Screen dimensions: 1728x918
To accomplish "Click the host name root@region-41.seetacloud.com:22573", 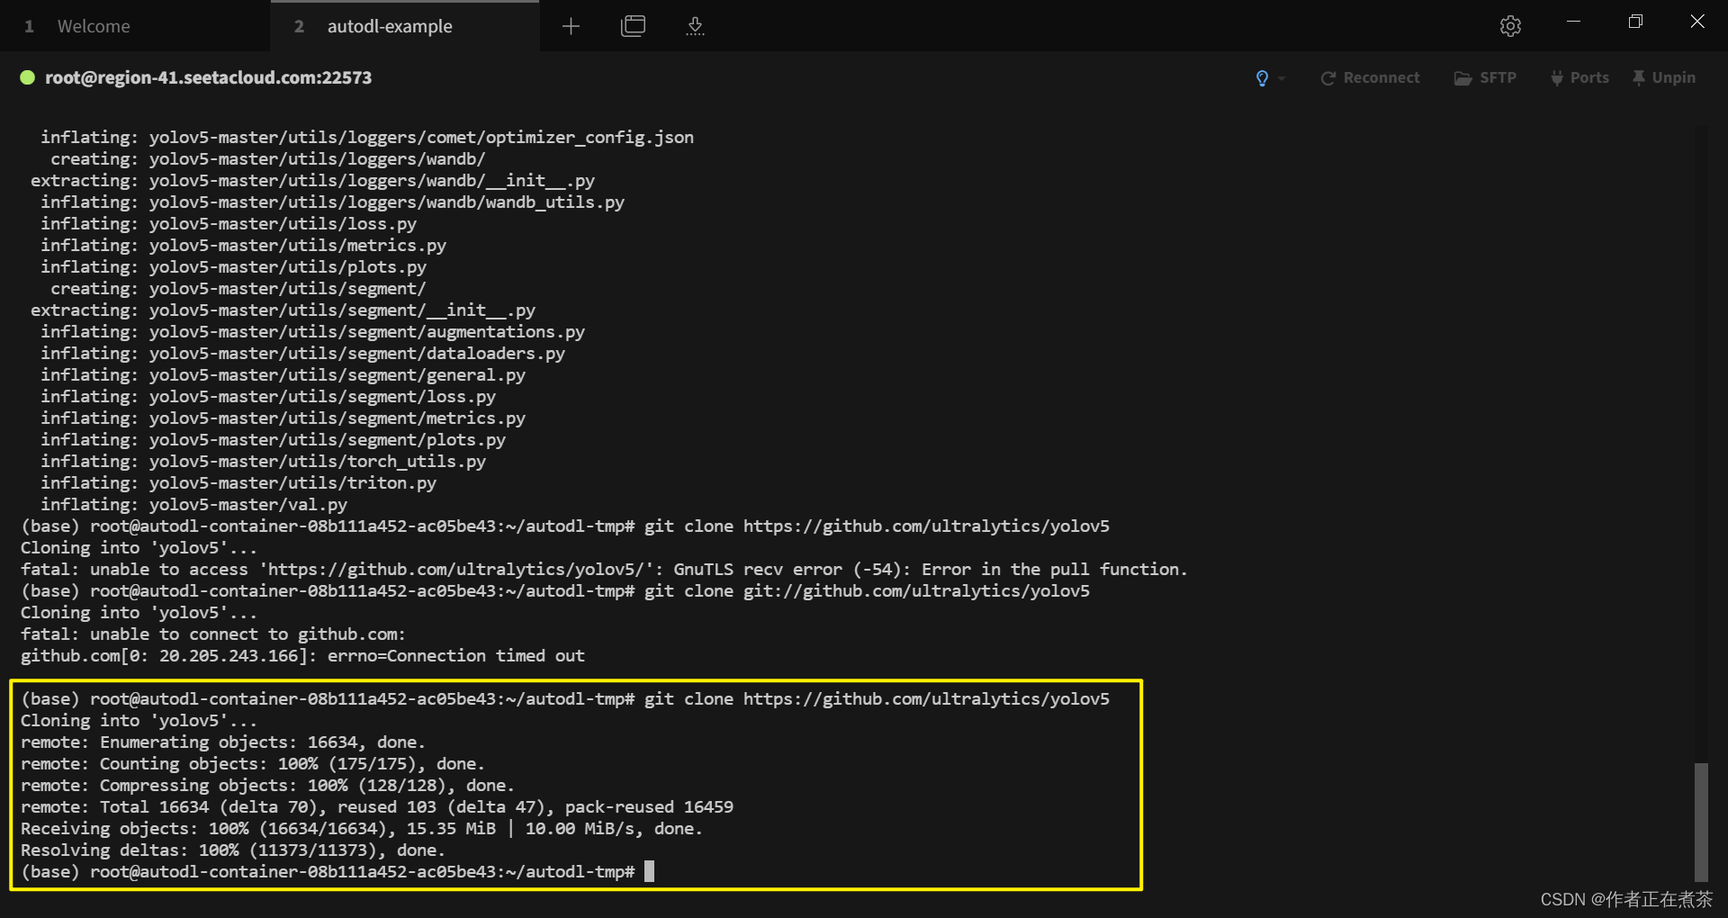I will point(209,77).
